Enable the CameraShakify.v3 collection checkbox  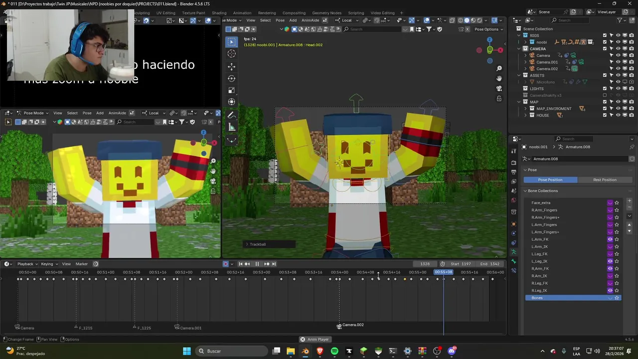[605, 95]
